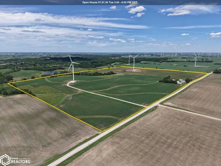
Task: Open the aerial farmland listing photo
Action: click(110, 83)
